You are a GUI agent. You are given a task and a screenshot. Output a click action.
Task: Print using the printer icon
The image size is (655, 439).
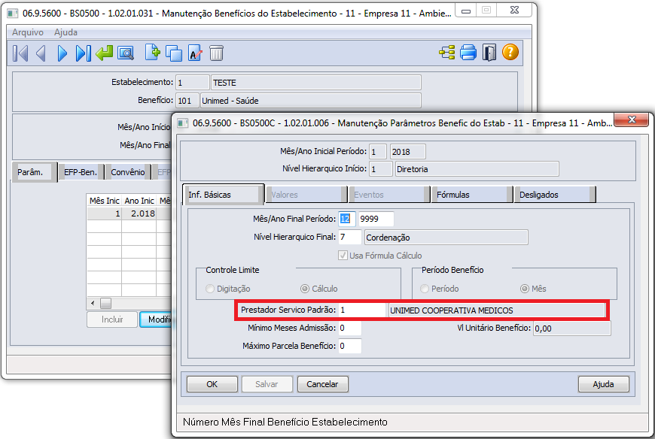(x=468, y=53)
